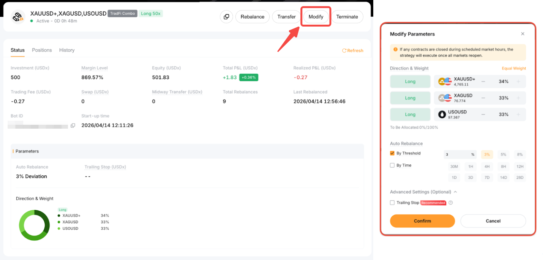Decrease XAUUSD+ weight with minus icon
543x260 pixels.
[x=483, y=82]
